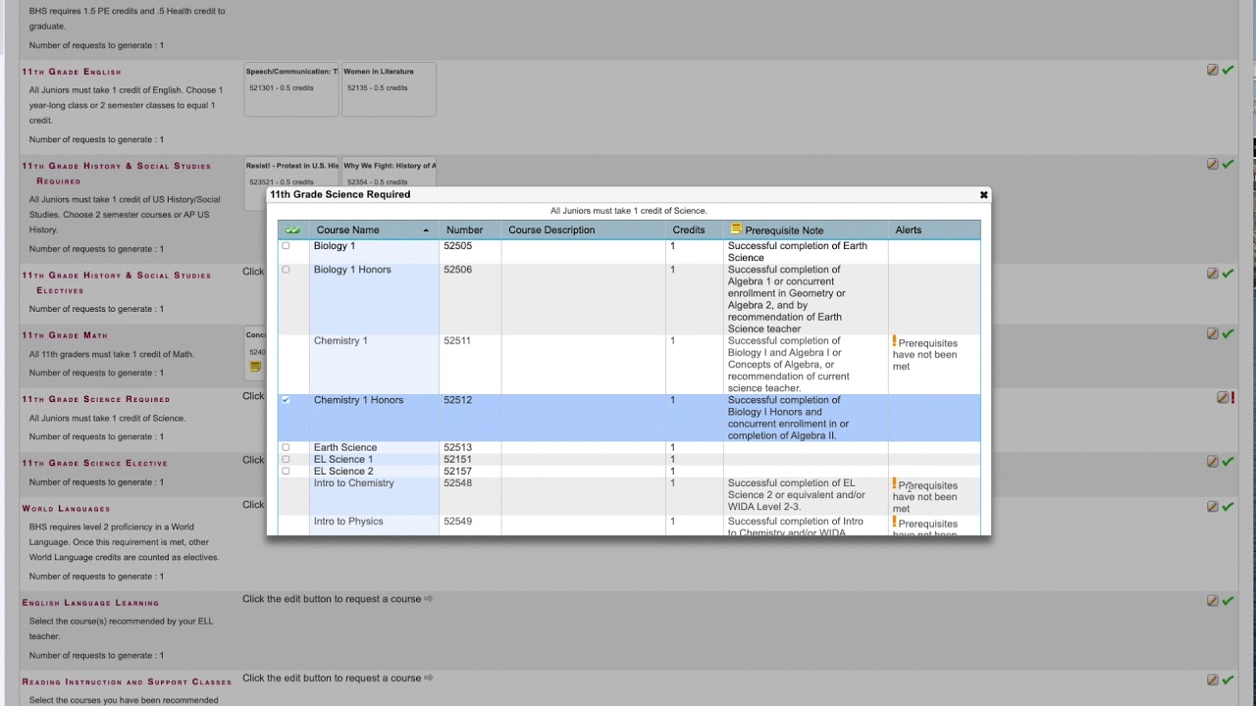Image resolution: width=1256 pixels, height=706 pixels.
Task: Open the edit pencil for 11th Grade English
Action: point(1213,71)
